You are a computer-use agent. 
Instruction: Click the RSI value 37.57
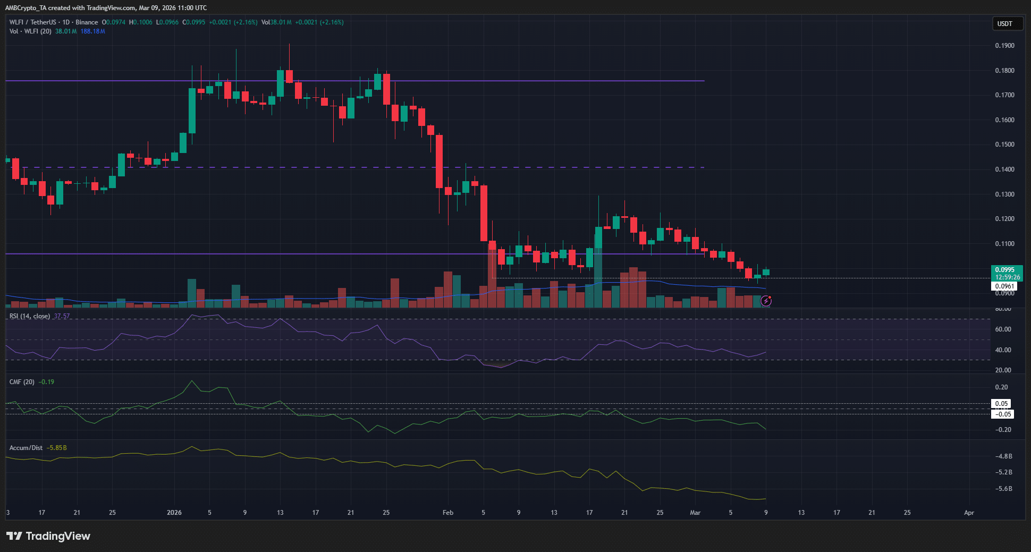tap(61, 316)
